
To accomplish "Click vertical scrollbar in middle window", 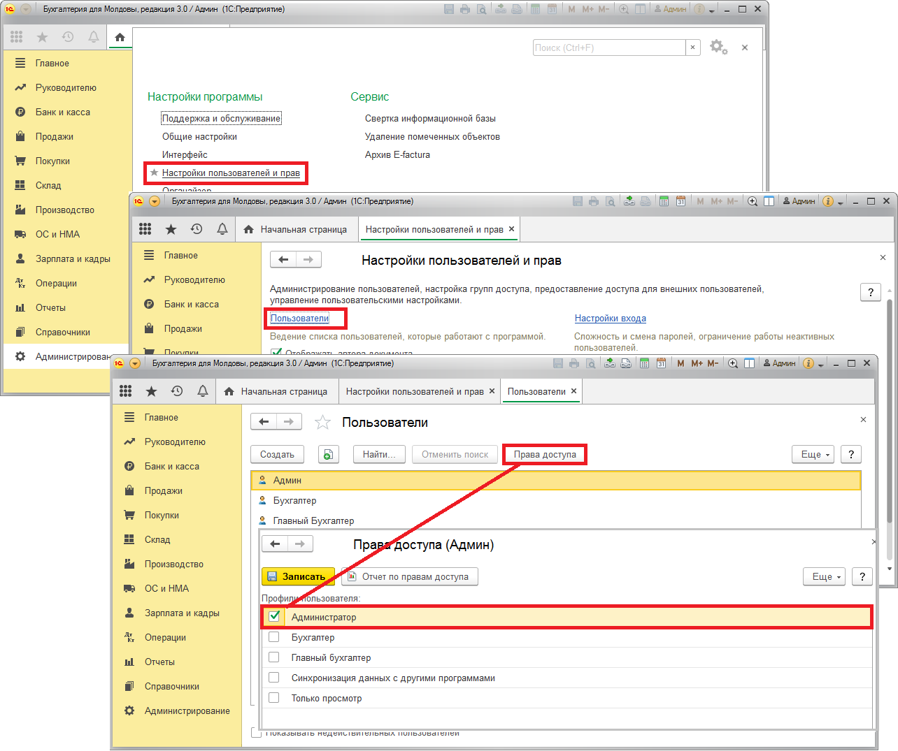I will click(890, 412).
